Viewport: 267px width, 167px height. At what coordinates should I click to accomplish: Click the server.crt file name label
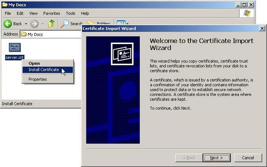[x=15, y=57]
